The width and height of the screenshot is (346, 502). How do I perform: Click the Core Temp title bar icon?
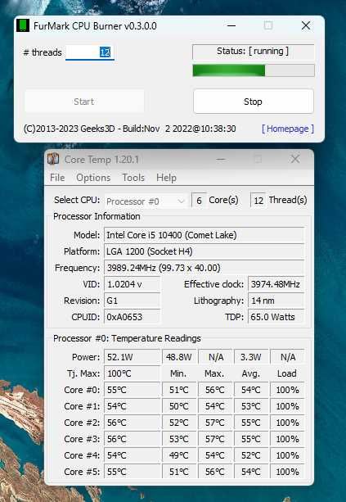tap(53, 159)
